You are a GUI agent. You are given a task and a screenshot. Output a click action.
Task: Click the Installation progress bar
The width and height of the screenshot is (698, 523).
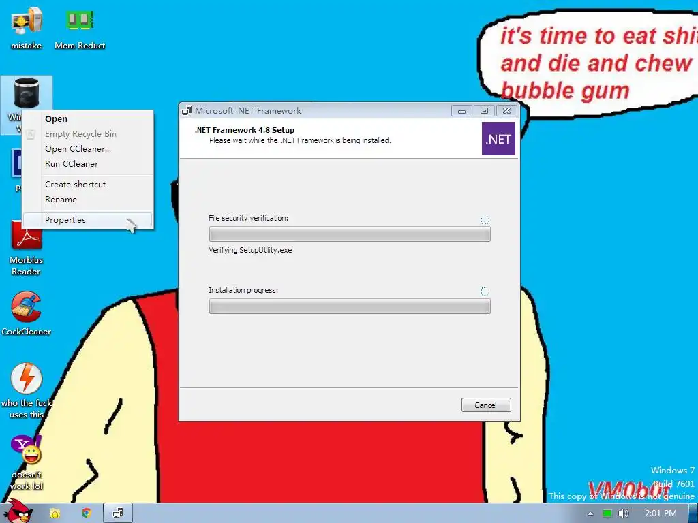pos(350,306)
